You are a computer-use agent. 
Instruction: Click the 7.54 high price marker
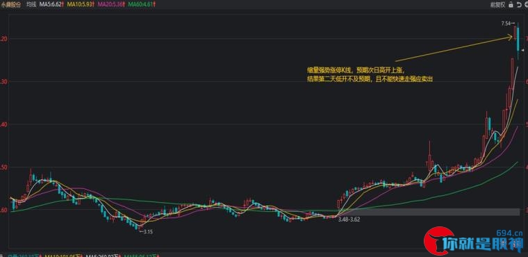point(507,23)
